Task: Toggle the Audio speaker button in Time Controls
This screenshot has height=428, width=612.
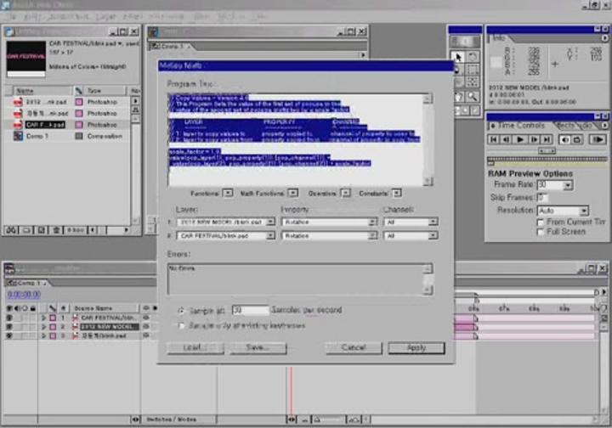Action: 564,139
